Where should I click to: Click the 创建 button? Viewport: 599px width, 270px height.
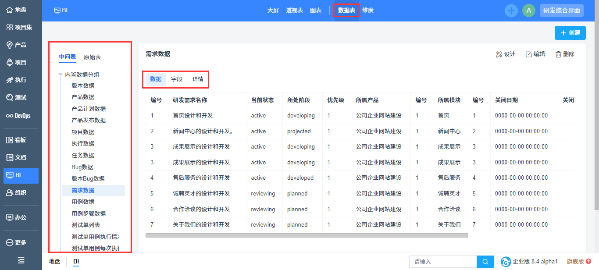[x=570, y=32]
